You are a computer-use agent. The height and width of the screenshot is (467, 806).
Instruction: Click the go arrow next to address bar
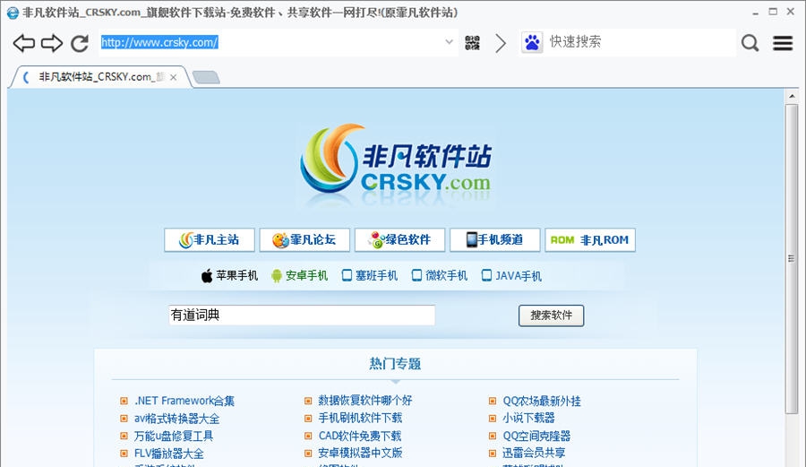point(501,43)
